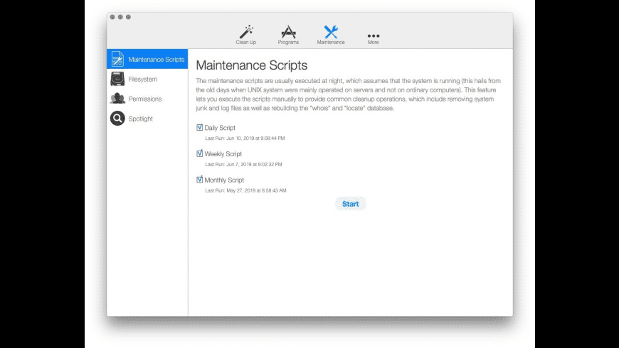Image resolution: width=619 pixels, height=348 pixels.
Task: Click the 'Last Run: Jun 10, 2019' text
Action: [x=245, y=138]
